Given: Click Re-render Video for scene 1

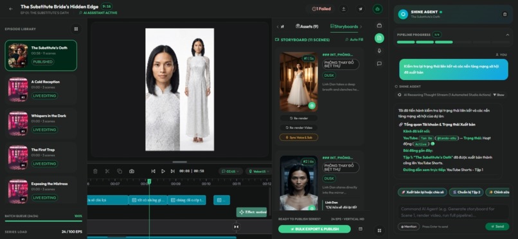Looking at the screenshot, I should 299,128.
